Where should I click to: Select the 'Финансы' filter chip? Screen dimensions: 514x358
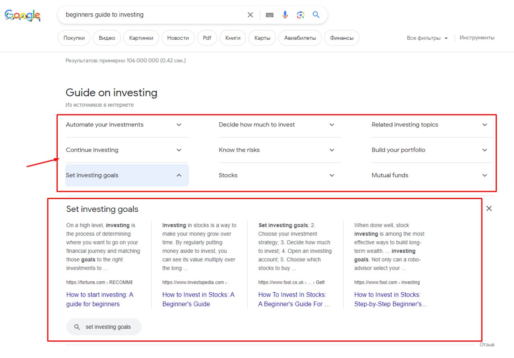(x=342, y=38)
